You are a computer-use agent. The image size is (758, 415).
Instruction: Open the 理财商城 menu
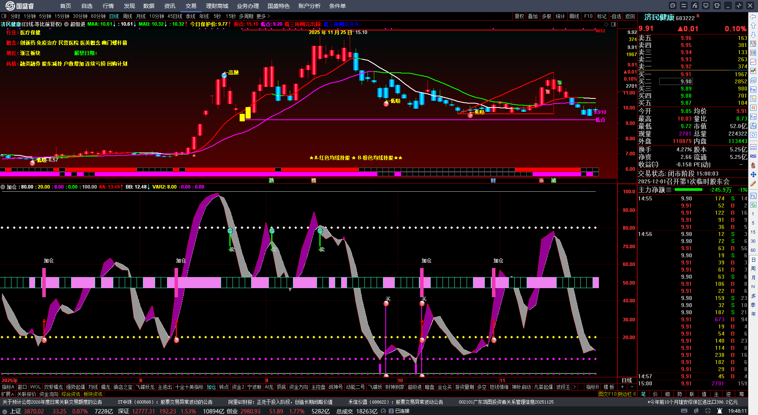click(217, 6)
